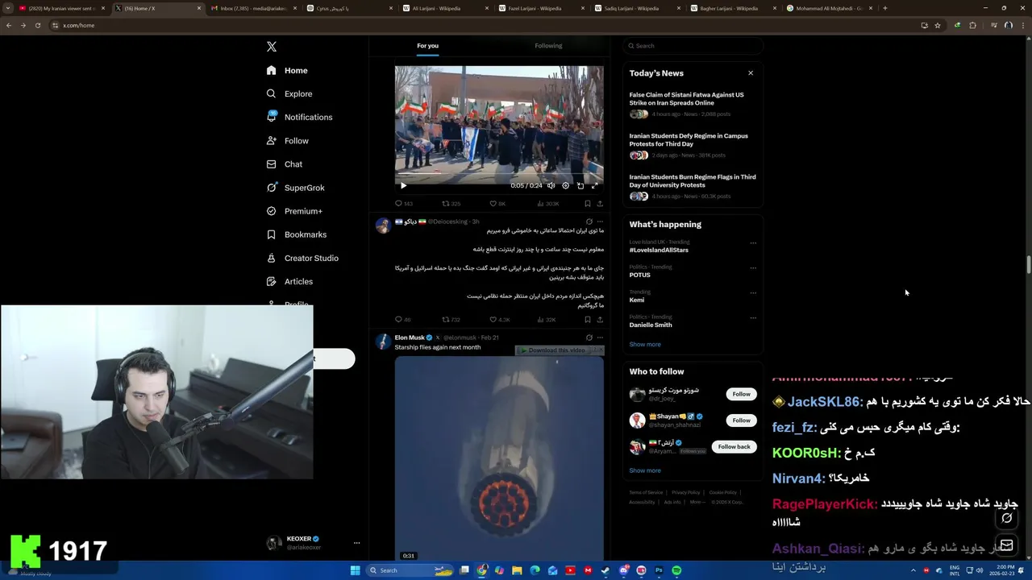Open more options for the Kemi trend
This screenshot has height=580, width=1032.
click(x=753, y=293)
